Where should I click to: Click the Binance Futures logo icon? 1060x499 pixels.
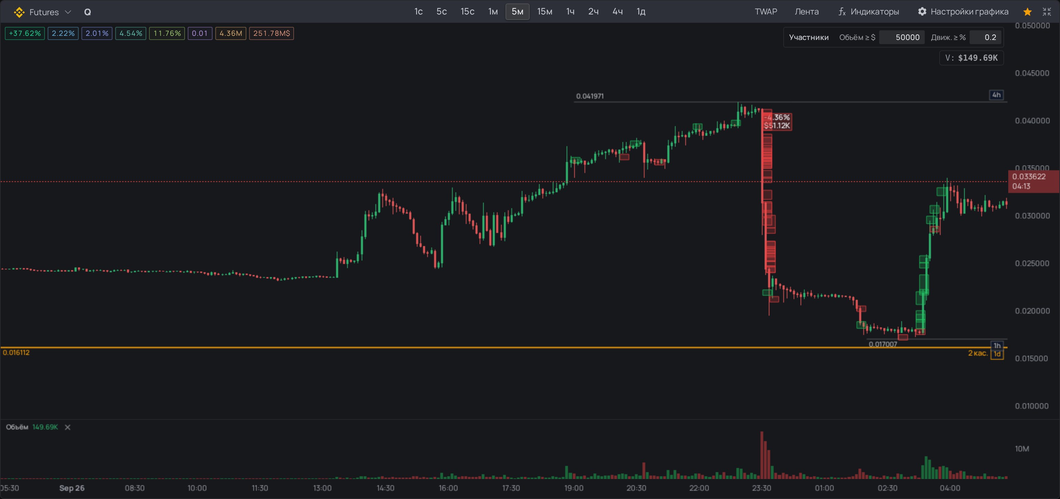coord(19,12)
